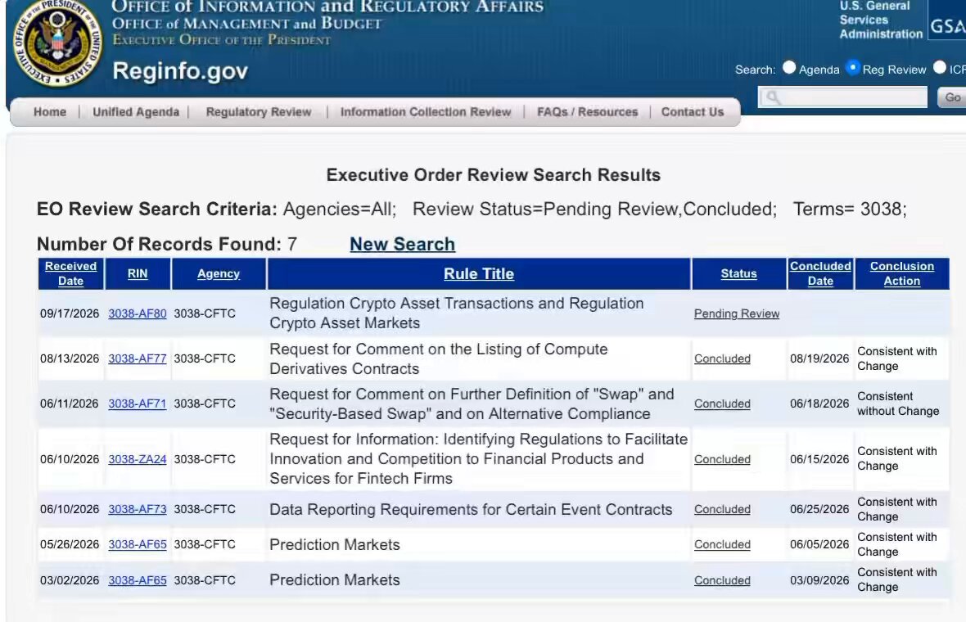Click the New Search link
The image size is (966, 622).
tap(402, 245)
